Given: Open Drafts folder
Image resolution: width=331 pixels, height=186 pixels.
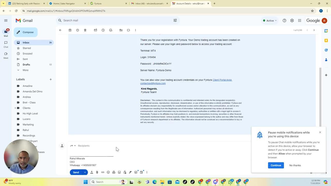Looking at the screenshot, I should [34, 65].
